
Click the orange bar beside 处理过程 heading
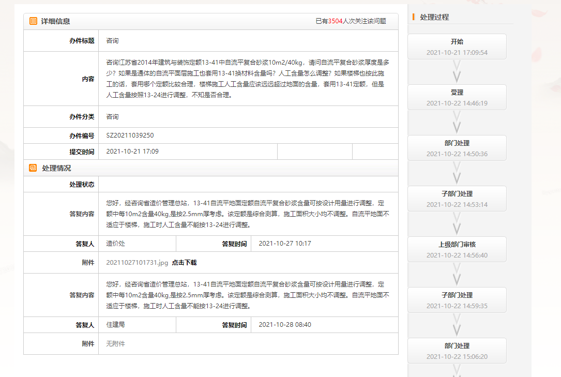tap(414, 17)
